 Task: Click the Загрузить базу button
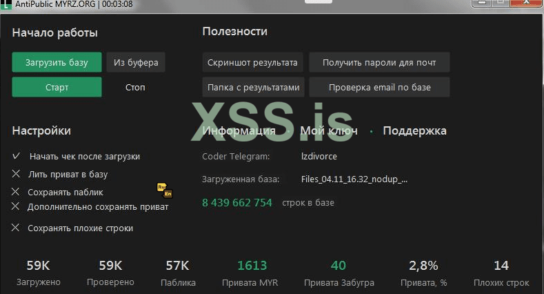click(x=57, y=63)
